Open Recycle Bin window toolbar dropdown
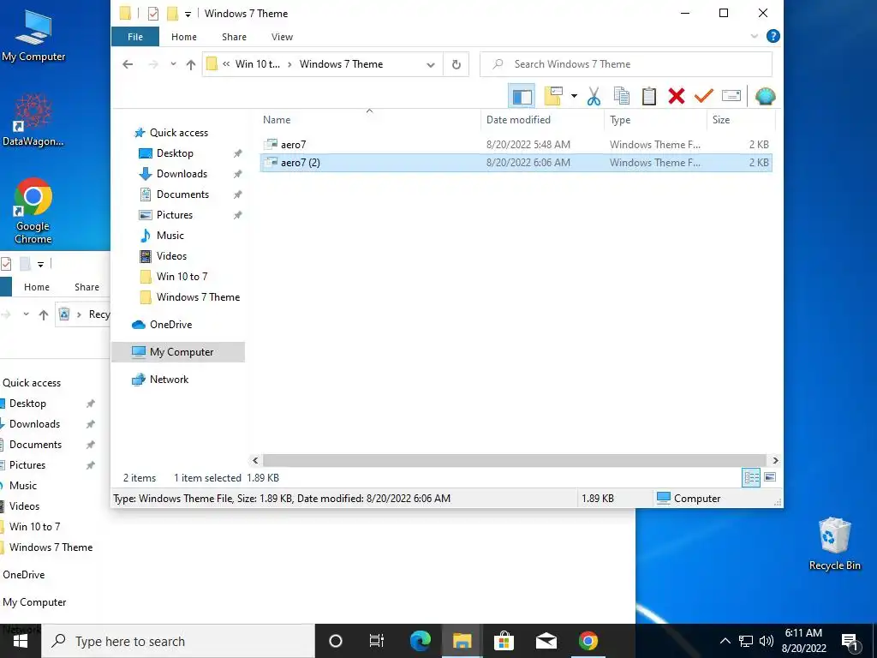 41,264
